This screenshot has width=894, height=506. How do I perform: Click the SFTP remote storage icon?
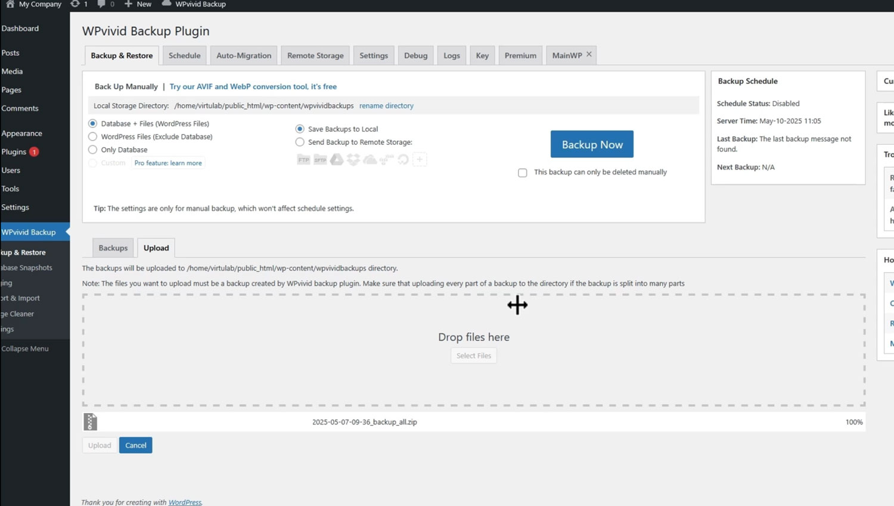click(320, 160)
